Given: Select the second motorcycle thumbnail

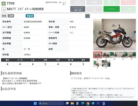Looking at the screenshot, I should point(106,55).
